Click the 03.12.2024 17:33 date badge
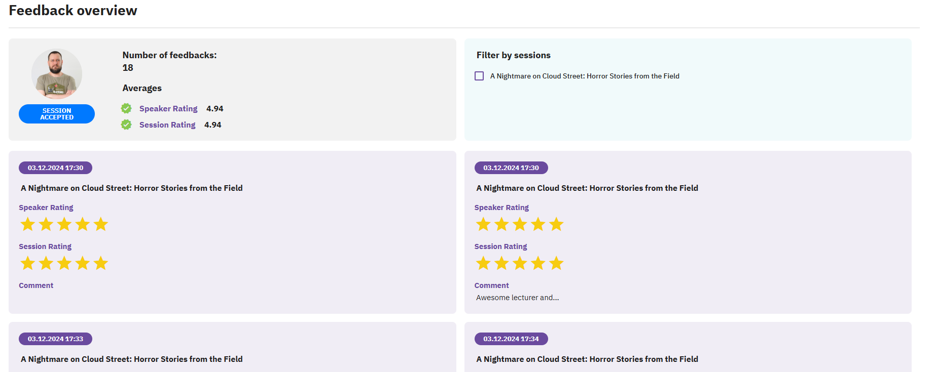This screenshot has height=372, width=935. 55,339
